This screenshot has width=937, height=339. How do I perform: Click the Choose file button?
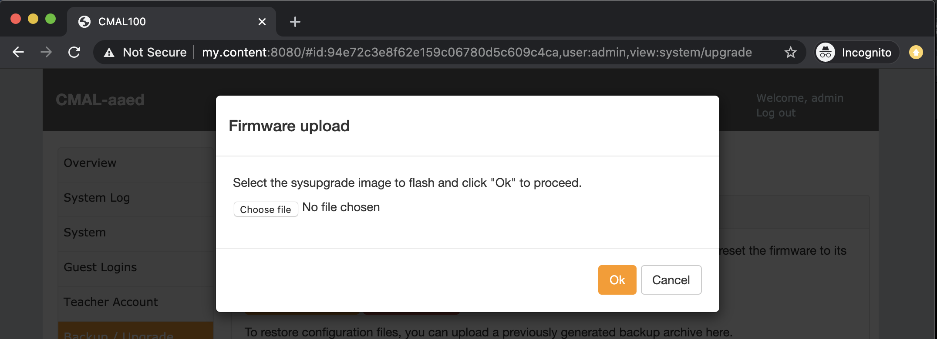(266, 209)
